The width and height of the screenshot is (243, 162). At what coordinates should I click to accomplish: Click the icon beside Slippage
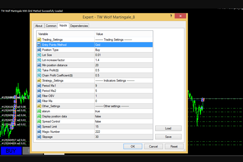click(x=39, y=137)
